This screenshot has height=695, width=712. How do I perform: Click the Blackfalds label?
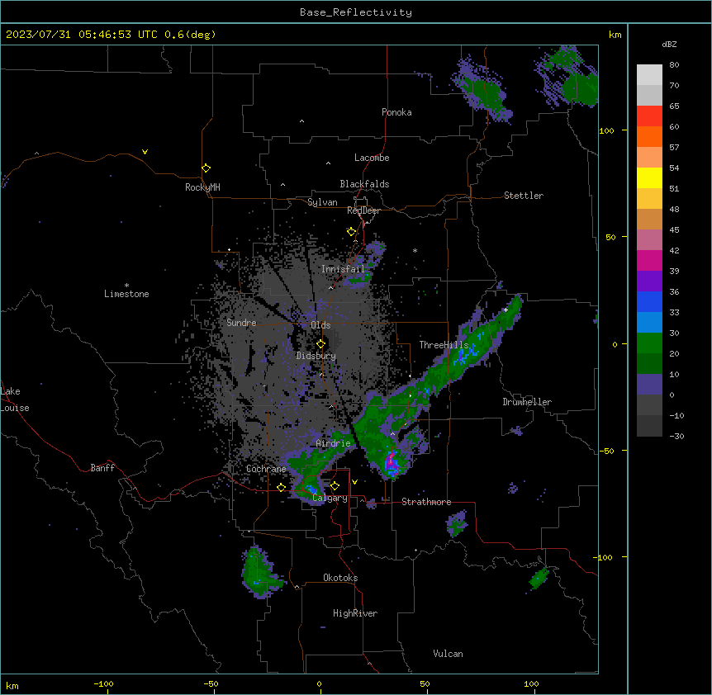364,184
